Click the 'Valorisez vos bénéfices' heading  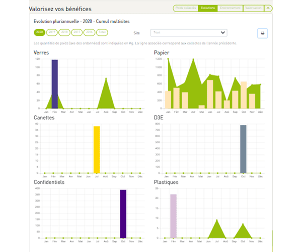coord(60,9)
